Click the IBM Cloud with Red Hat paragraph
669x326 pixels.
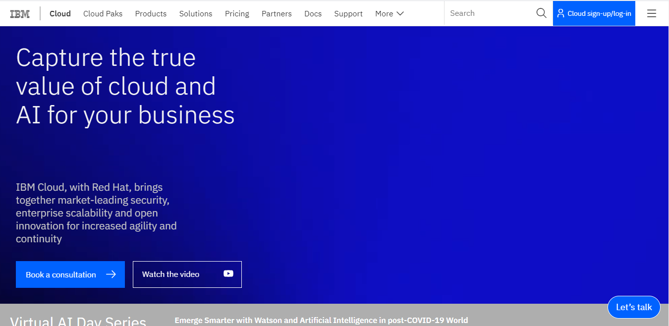[96, 213]
